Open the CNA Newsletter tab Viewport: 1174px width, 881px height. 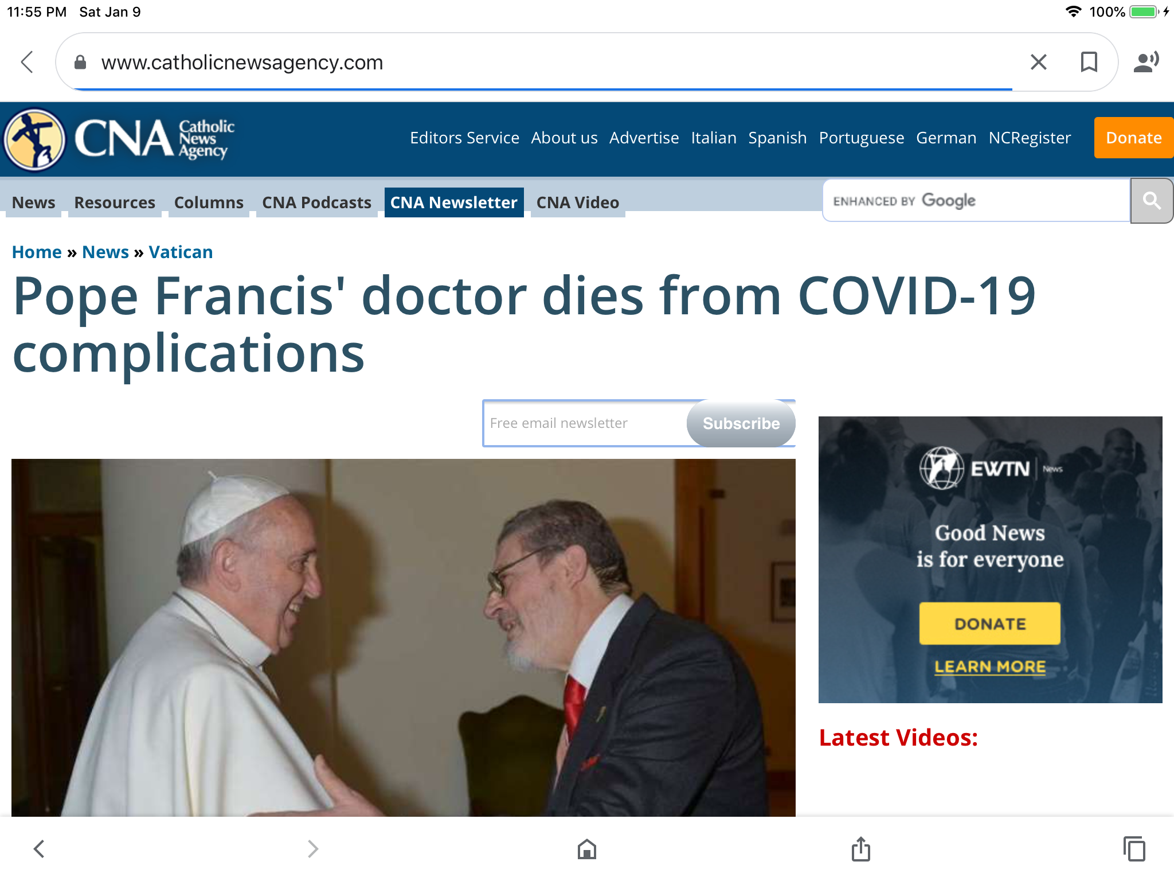pyautogui.click(x=453, y=202)
